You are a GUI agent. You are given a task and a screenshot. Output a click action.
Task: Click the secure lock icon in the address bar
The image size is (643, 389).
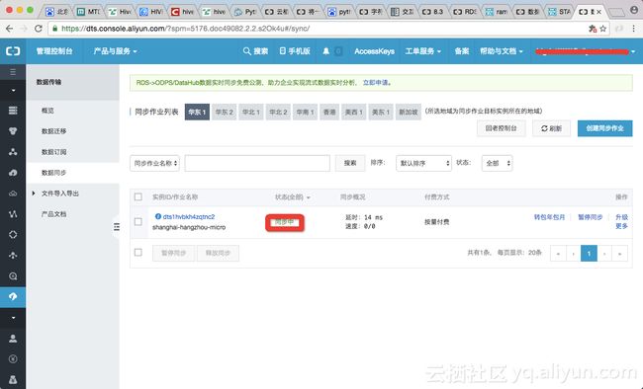pos(55,29)
